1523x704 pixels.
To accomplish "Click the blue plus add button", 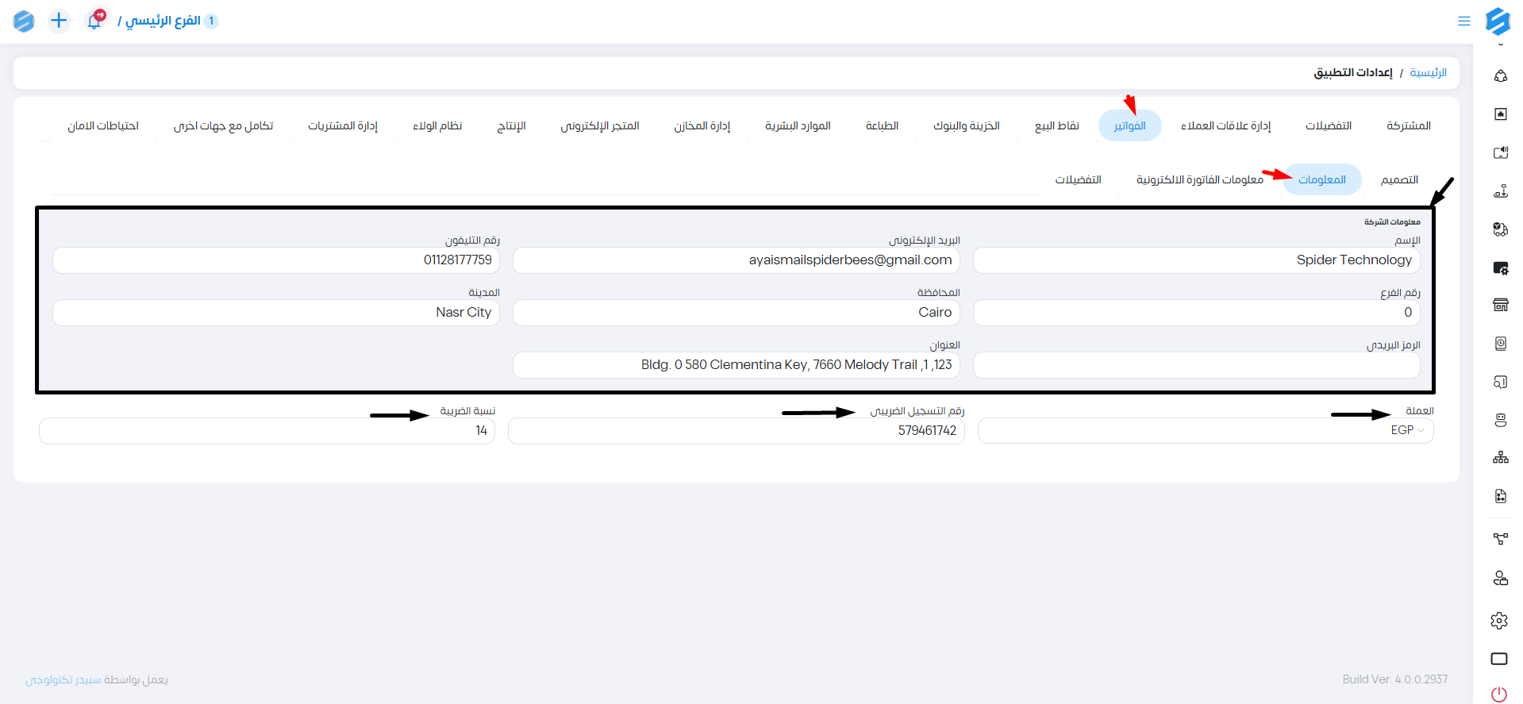I will 59,21.
